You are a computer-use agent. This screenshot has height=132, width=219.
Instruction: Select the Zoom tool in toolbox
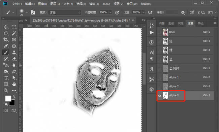coord(6,91)
